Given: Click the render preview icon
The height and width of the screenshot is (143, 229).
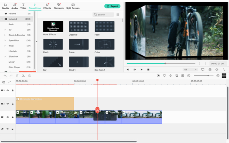Looking at the screenshot, I should pos(158,75).
